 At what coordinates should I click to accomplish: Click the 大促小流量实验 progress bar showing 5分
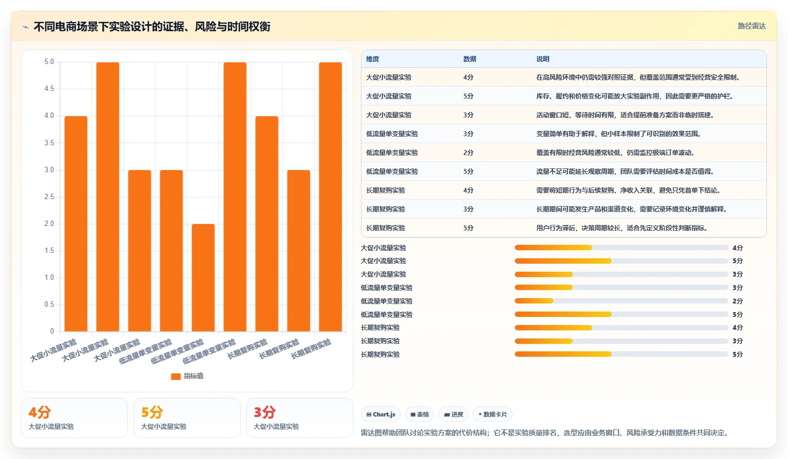click(621, 261)
